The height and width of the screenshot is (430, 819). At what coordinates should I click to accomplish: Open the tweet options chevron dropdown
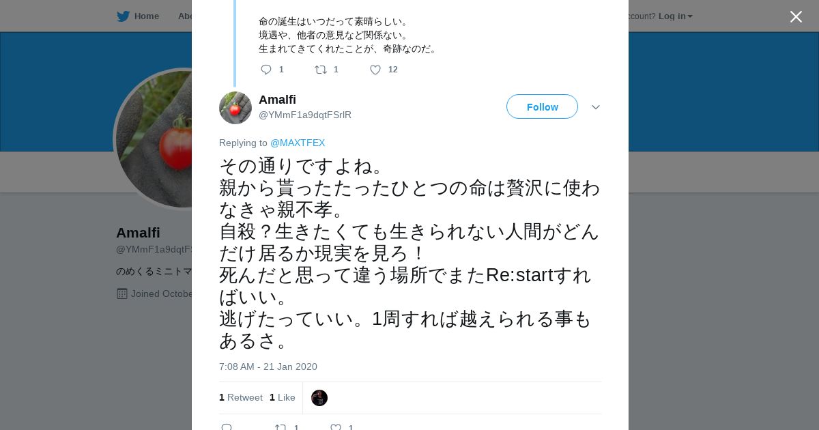click(x=595, y=107)
